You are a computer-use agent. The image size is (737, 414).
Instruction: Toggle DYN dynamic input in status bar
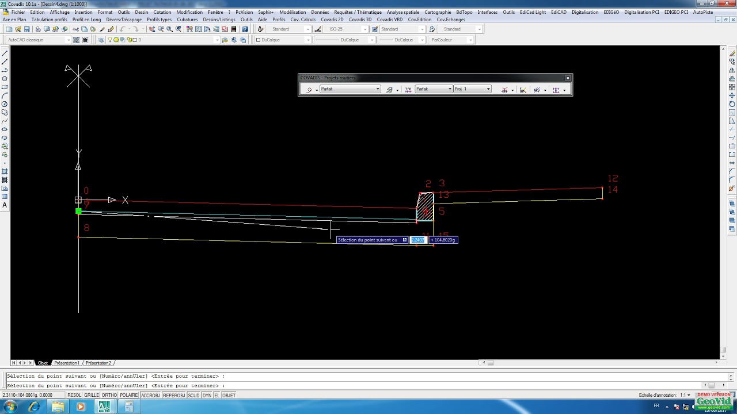coord(207,395)
